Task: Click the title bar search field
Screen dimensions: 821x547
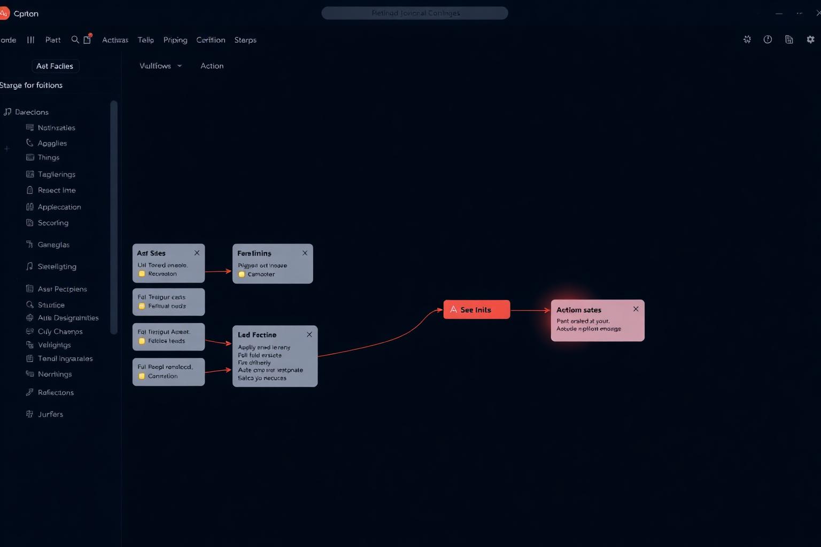Action: click(x=415, y=13)
